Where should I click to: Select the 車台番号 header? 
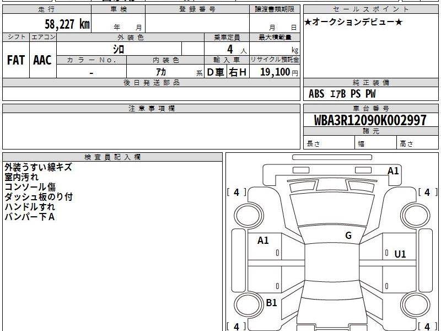coord(370,108)
